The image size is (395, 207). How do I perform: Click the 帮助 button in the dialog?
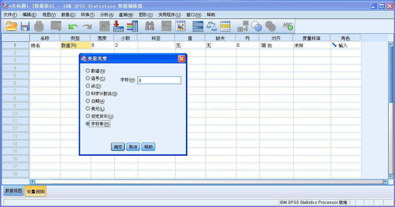148,147
